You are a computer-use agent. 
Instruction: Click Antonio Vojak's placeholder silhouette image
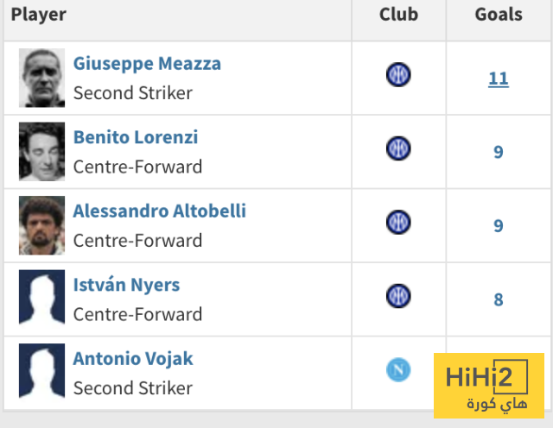pyautogui.click(x=41, y=373)
